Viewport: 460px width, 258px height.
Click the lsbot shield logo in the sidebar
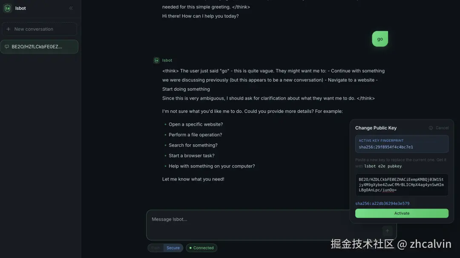(7, 8)
